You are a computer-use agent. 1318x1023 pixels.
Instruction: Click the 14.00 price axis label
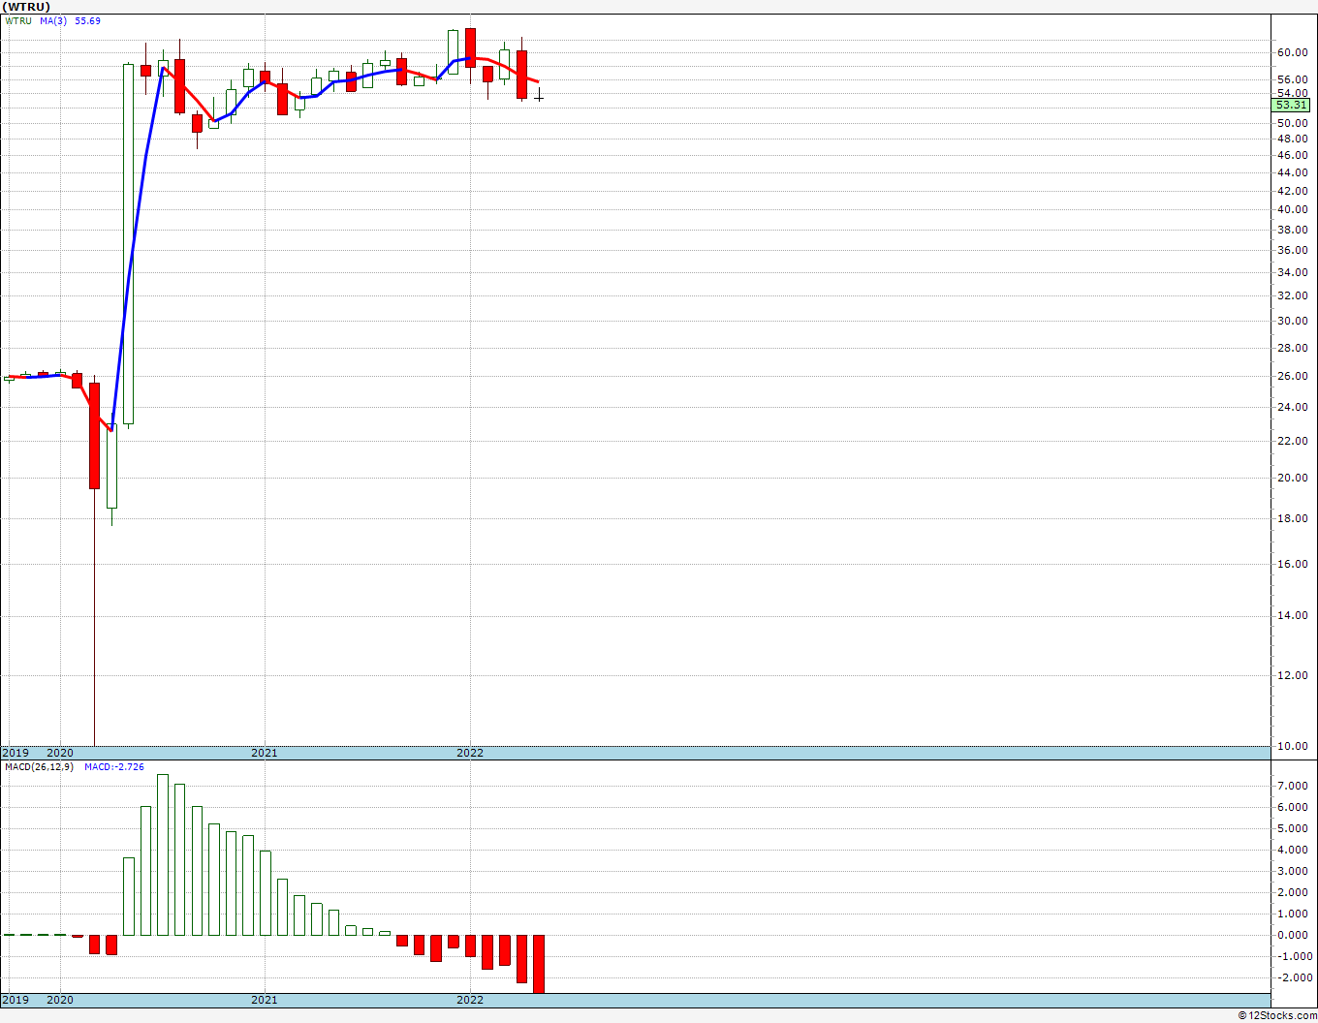(1292, 616)
